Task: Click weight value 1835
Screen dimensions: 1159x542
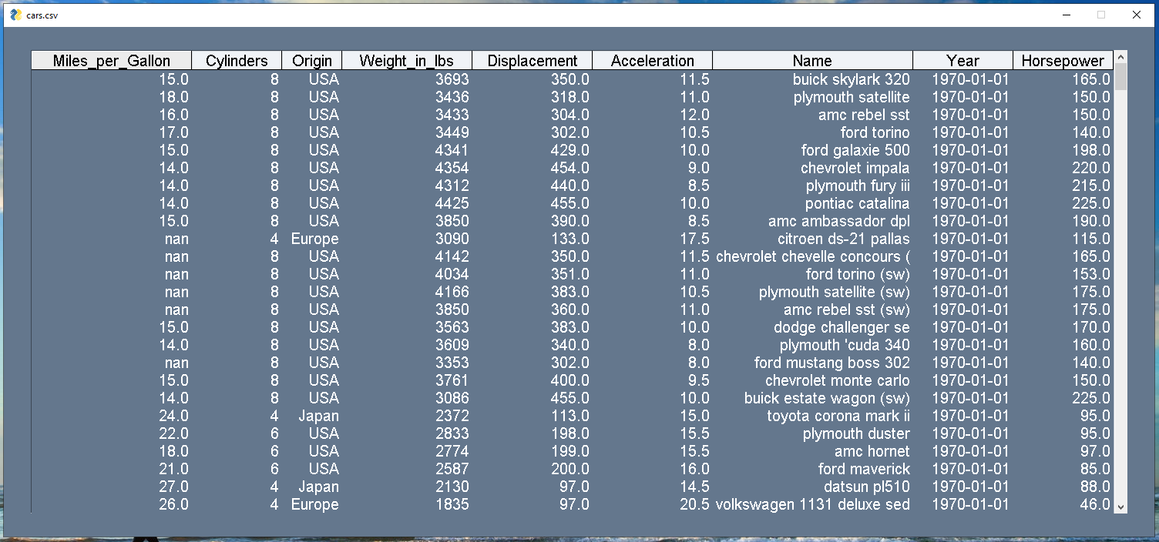Action: point(452,504)
